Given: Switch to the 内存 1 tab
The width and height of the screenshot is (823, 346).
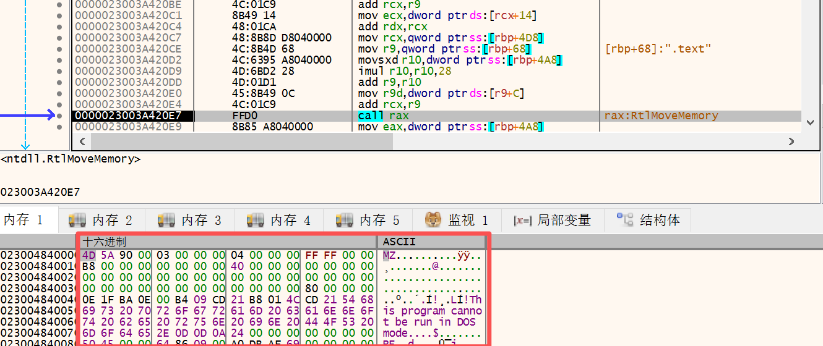Looking at the screenshot, I should pos(24,220).
